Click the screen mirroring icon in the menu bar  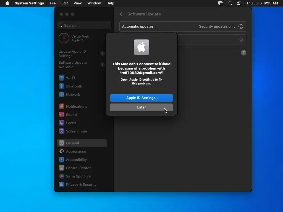click(x=221, y=3)
